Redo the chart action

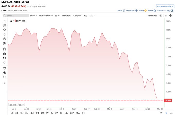(4, 62)
